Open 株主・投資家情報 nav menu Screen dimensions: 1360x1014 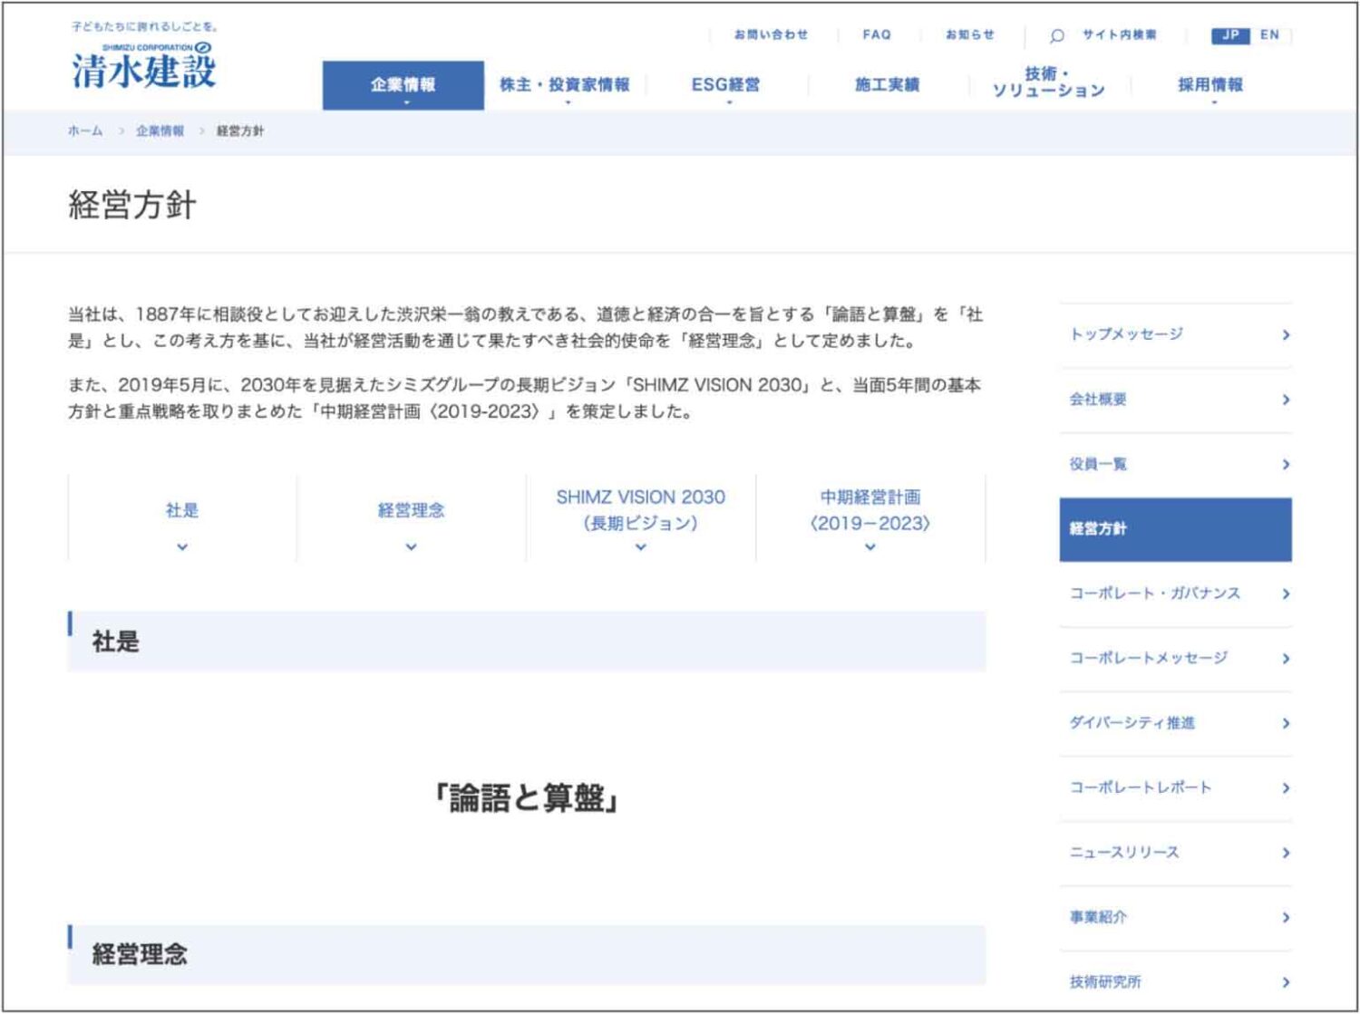[x=565, y=85]
